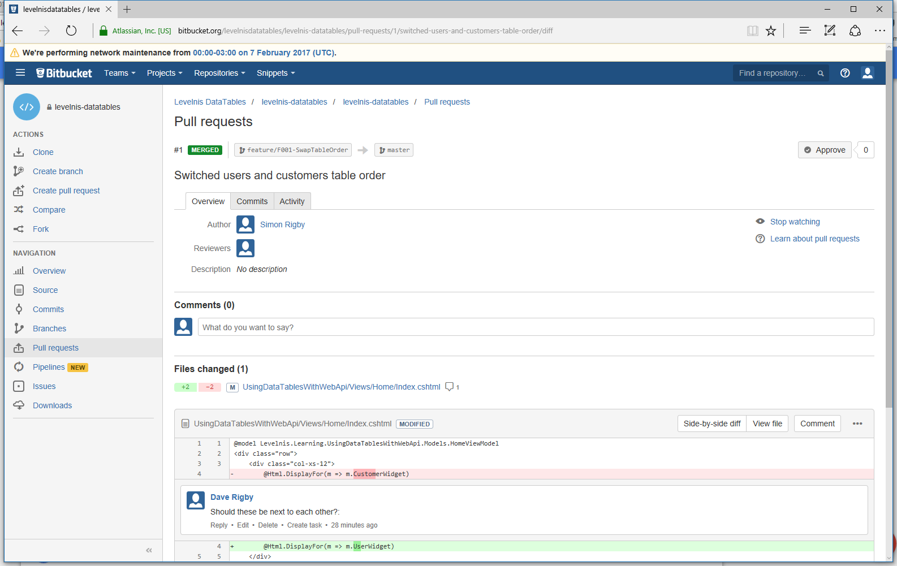Screen dimensions: 897x566
Task: Open Edge reading view icon
Action: coord(752,31)
